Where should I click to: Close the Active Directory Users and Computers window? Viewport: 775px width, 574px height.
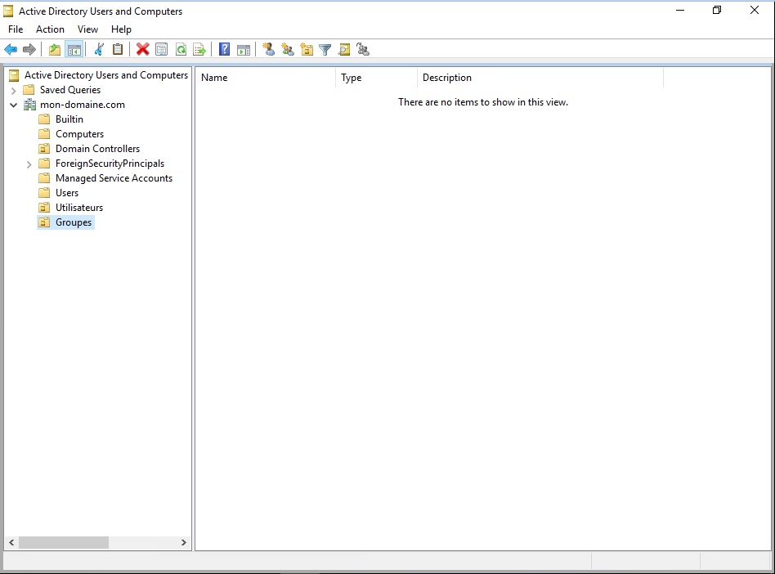pyautogui.click(x=755, y=11)
